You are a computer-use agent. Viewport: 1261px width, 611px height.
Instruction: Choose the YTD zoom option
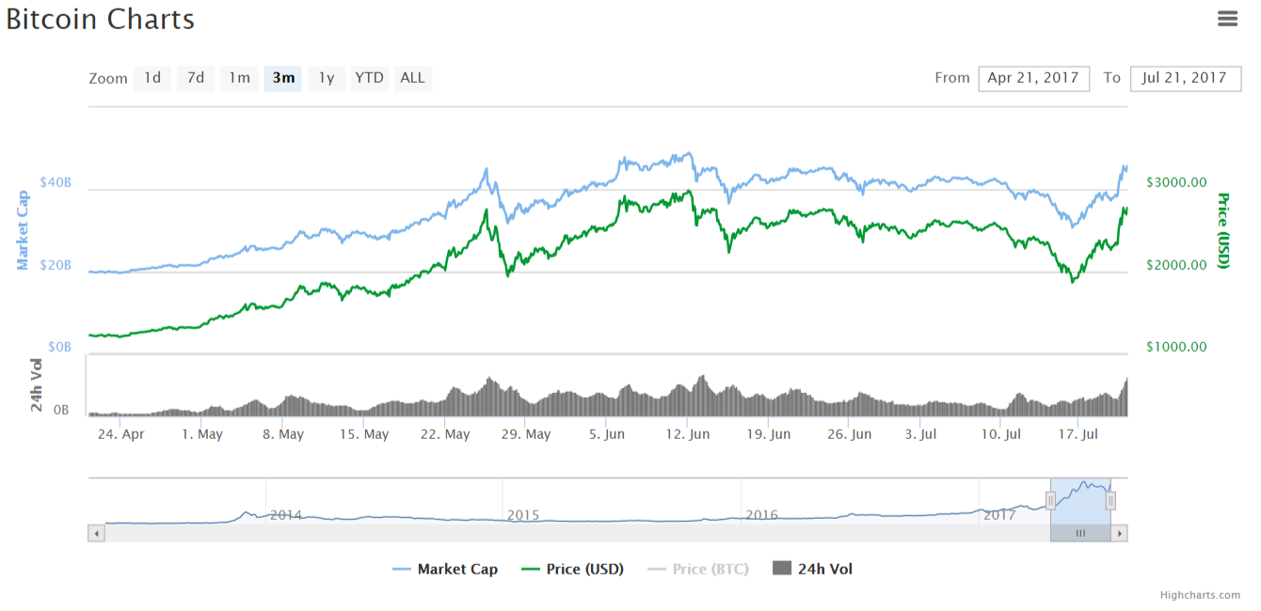click(x=369, y=78)
